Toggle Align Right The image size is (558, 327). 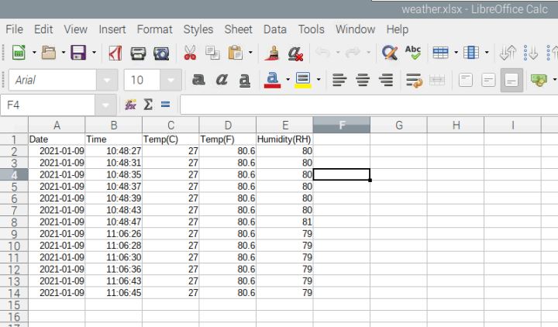click(x=386, y=80)
